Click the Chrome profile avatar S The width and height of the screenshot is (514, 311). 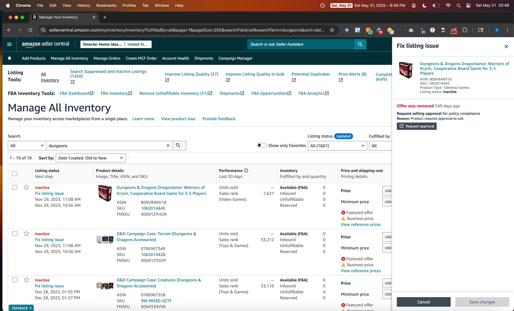point(497,30)
